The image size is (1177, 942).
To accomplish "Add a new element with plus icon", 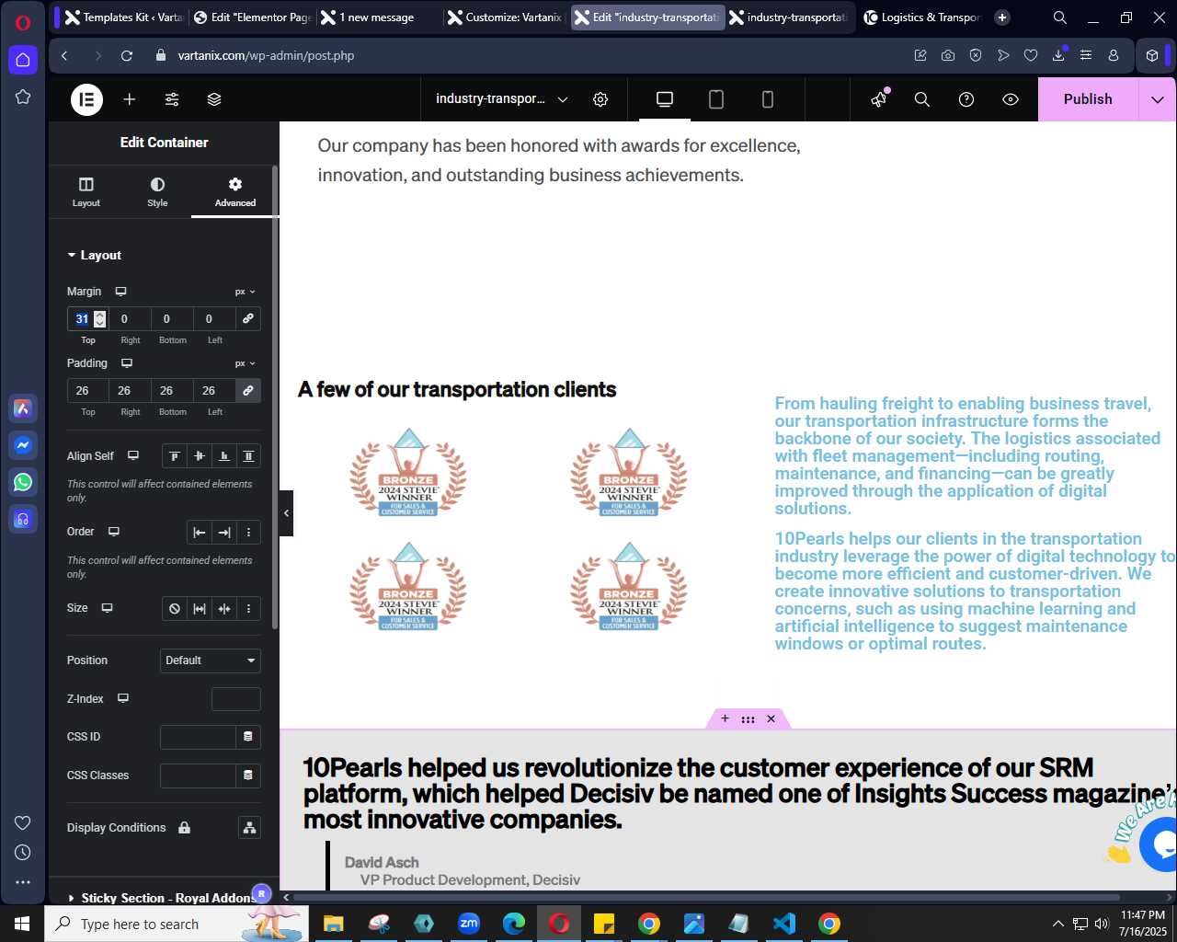I will pyautogui.click(x=130, y=99).
